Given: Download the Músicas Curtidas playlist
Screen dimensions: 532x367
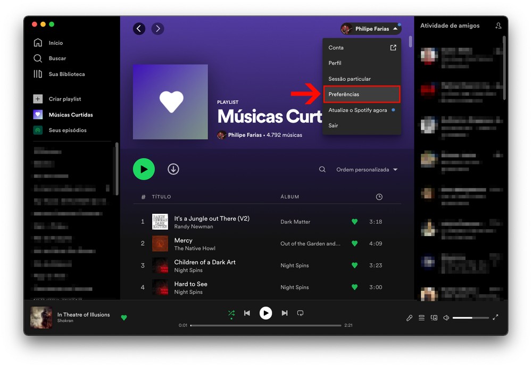Looking at the screenshot, I should click(173, 169).
